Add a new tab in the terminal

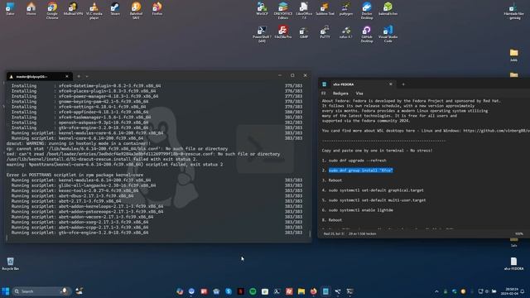tap(79, 76)
